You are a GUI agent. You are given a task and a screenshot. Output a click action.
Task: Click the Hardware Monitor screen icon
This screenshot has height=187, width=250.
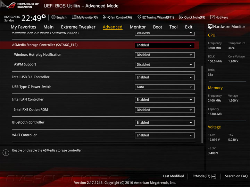coord(210,27)
